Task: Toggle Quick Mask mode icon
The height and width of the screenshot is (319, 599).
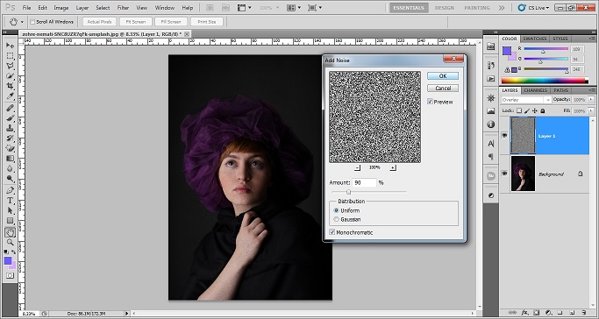Action: click(10, 275)
